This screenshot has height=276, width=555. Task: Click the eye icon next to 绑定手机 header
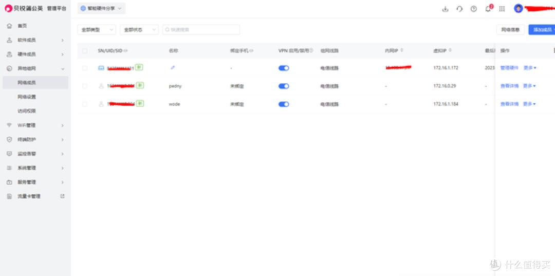[251, 50]
